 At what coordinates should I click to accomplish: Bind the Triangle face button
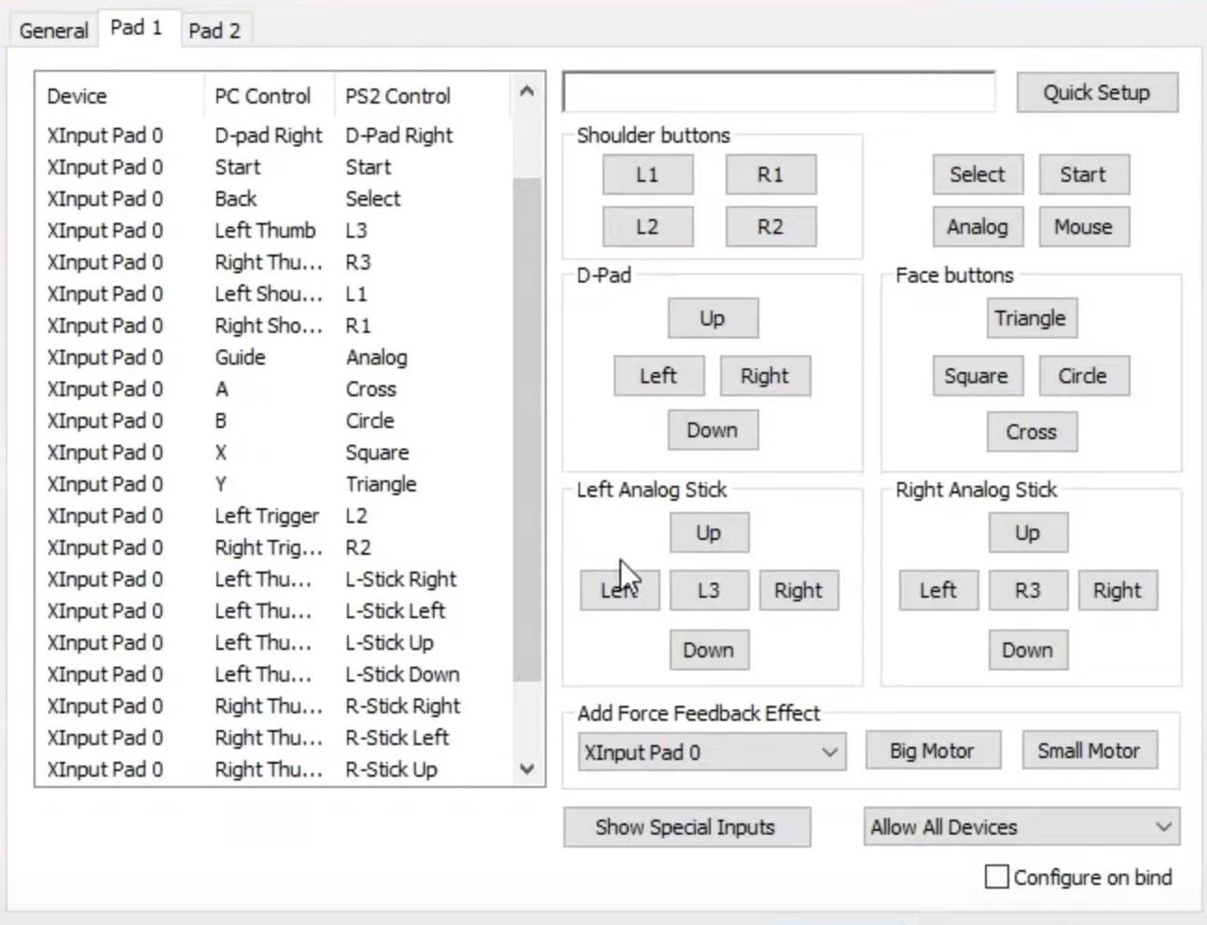1032,318
